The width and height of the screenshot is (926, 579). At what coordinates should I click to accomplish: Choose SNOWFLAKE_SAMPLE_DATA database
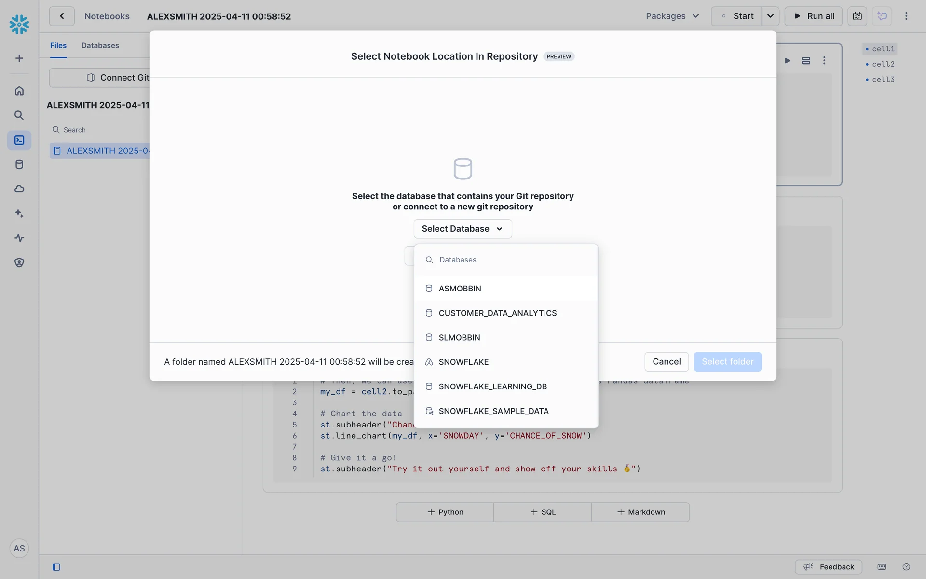click(x=493, y=411)
